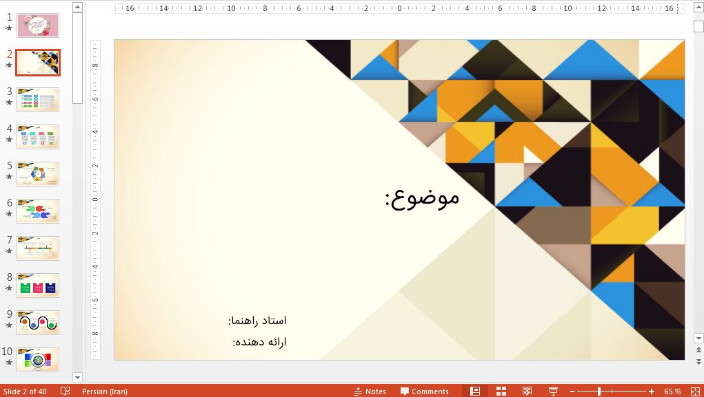The width and height of the screenshot is (704, 397).
Task: Click the zoom slider handle
Action: tap(599, 391)
